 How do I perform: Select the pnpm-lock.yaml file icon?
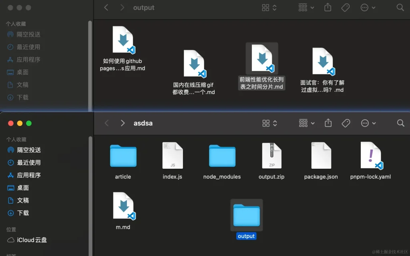371,156
